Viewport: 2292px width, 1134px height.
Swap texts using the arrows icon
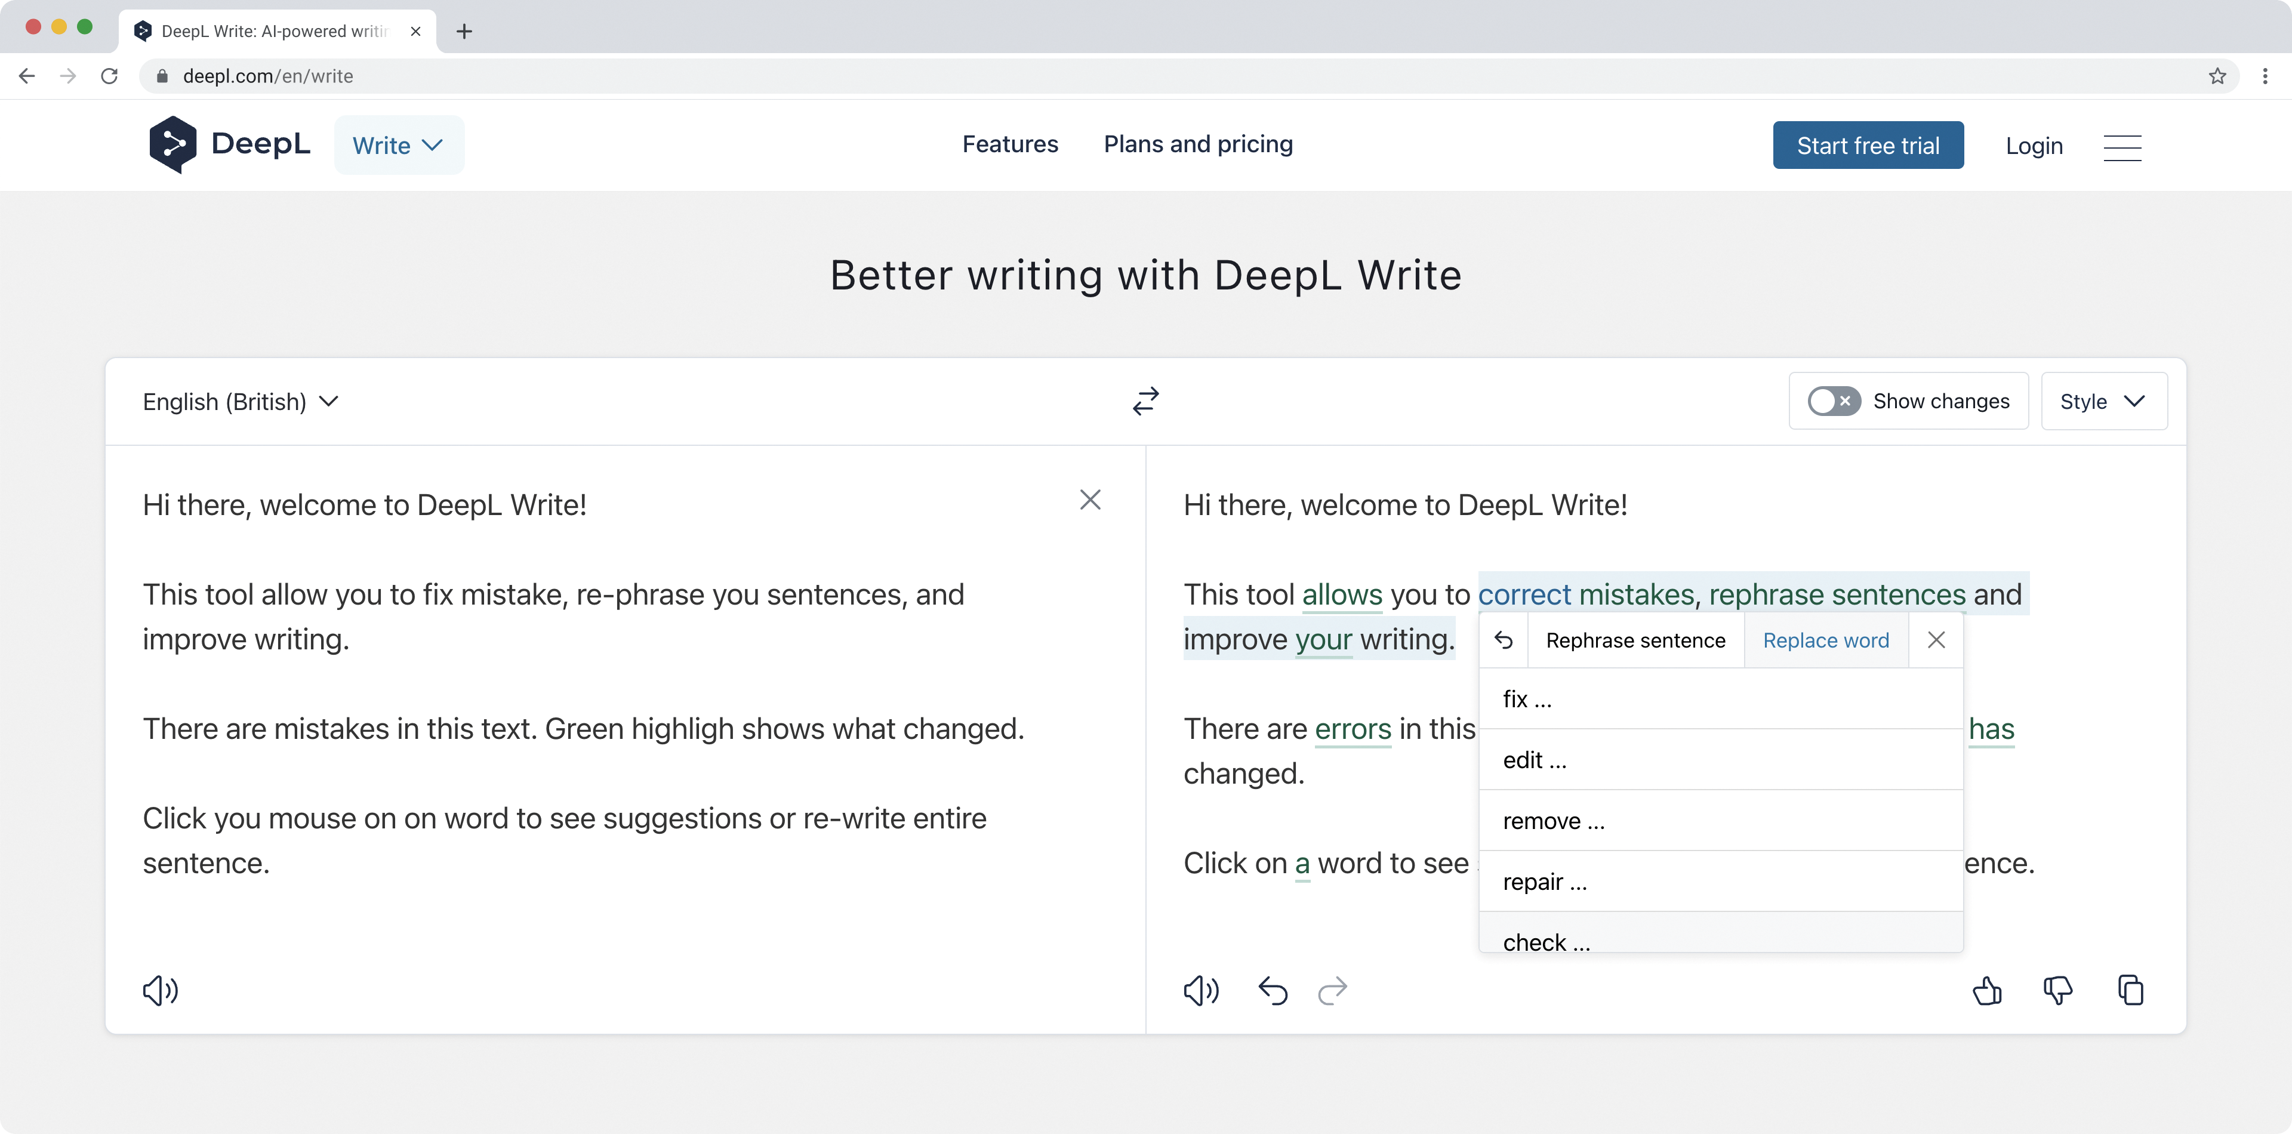coord(1145,401)
